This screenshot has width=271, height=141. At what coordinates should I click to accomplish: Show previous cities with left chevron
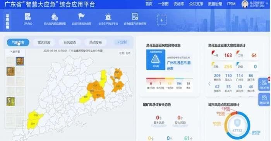[209, 83]
